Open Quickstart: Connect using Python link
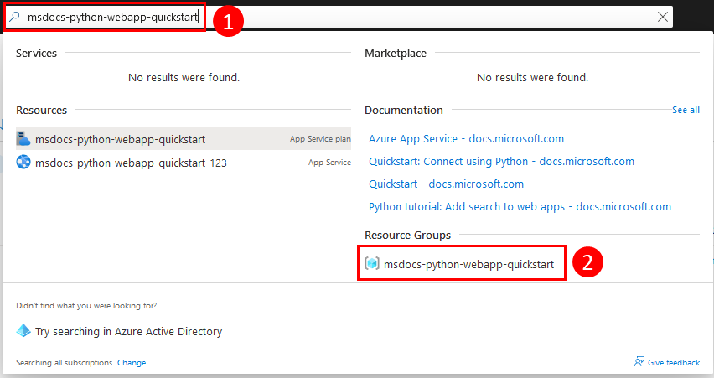The width and height of the screenshot is (714, 378). (501, 162)
